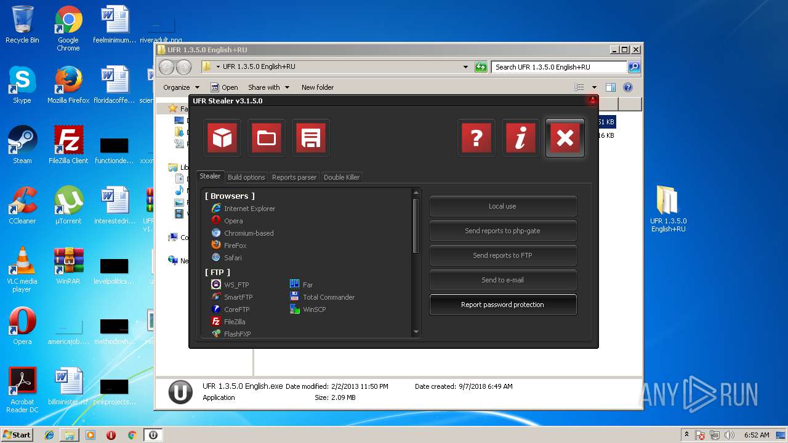Click the Explorer refresh button
Image resolution: width=788 pixels, height=443 pixels.
(481, 66)
